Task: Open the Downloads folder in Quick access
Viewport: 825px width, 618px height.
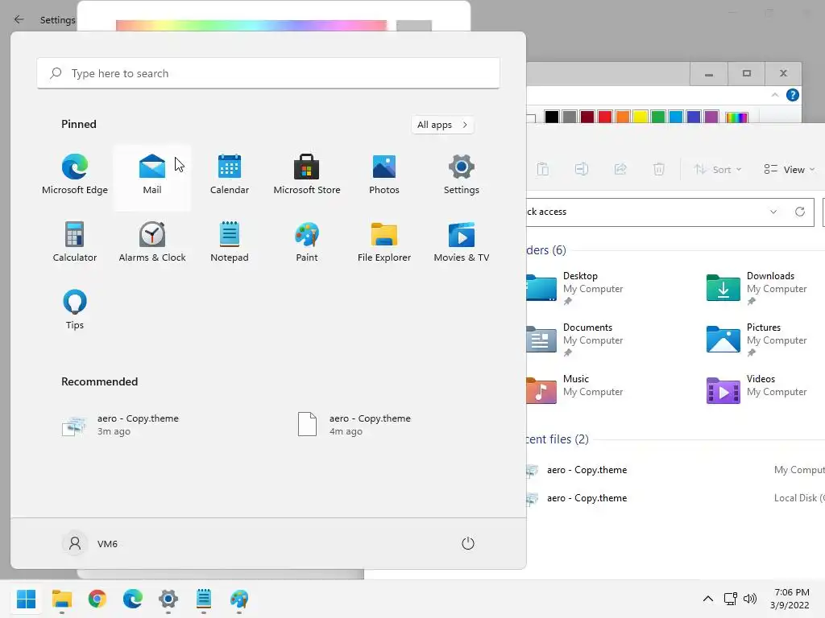Action: click(757, 287)
